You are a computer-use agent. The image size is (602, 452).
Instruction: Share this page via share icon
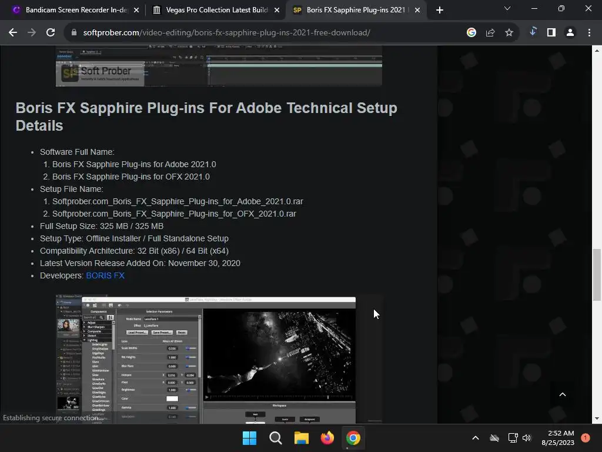(x=490, y=33)
